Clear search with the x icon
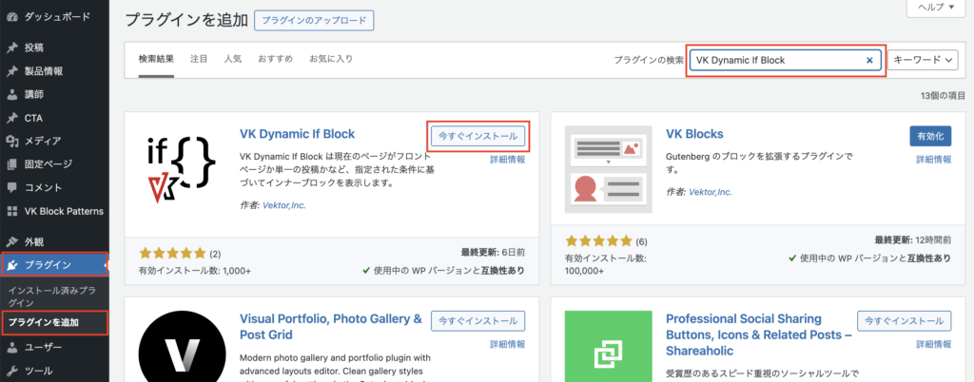974x382 pixels. [869, 60]
